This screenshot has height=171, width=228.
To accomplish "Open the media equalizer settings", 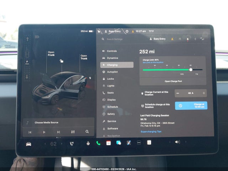I will 73,132.
